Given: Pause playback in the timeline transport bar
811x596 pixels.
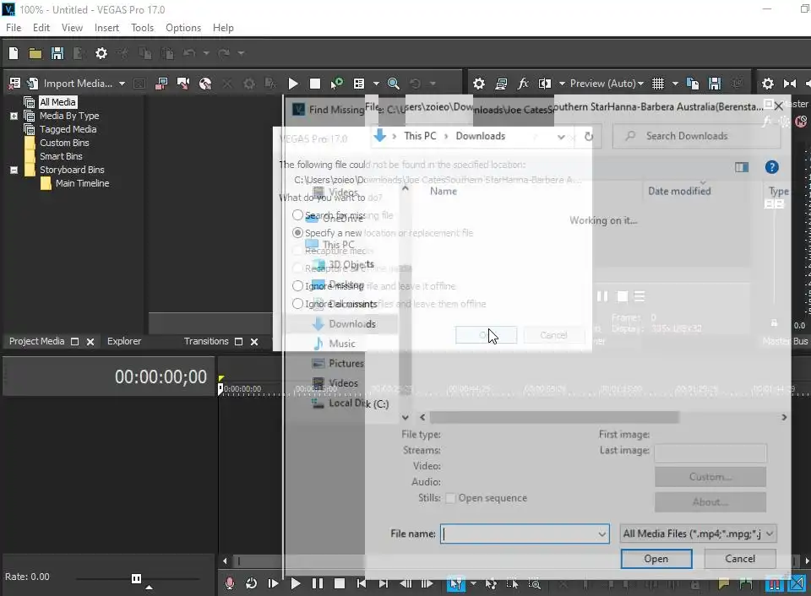Looking at the screenshot, I should click(x=318, y=583).
